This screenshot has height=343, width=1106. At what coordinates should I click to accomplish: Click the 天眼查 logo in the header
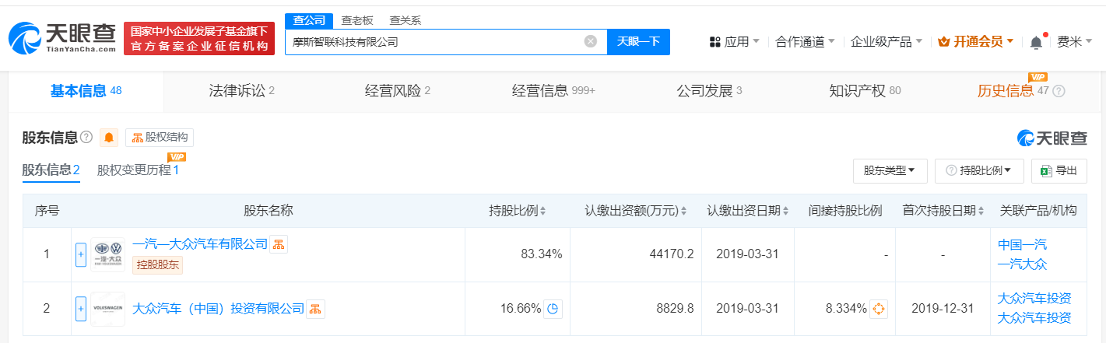pyautogui.click(x=62, y=37)
